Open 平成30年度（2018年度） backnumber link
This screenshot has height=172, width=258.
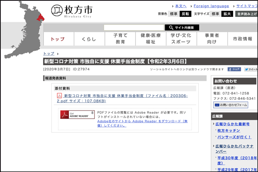tap(237, 160)
